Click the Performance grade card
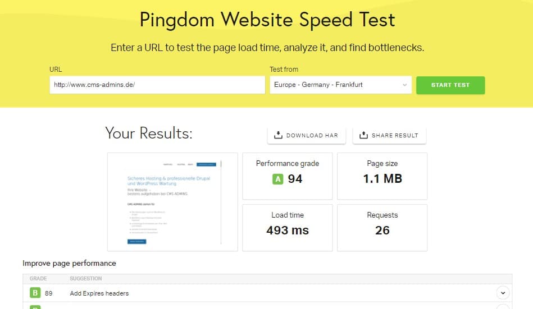Viewport: 533px width, 309px height. 287,176
